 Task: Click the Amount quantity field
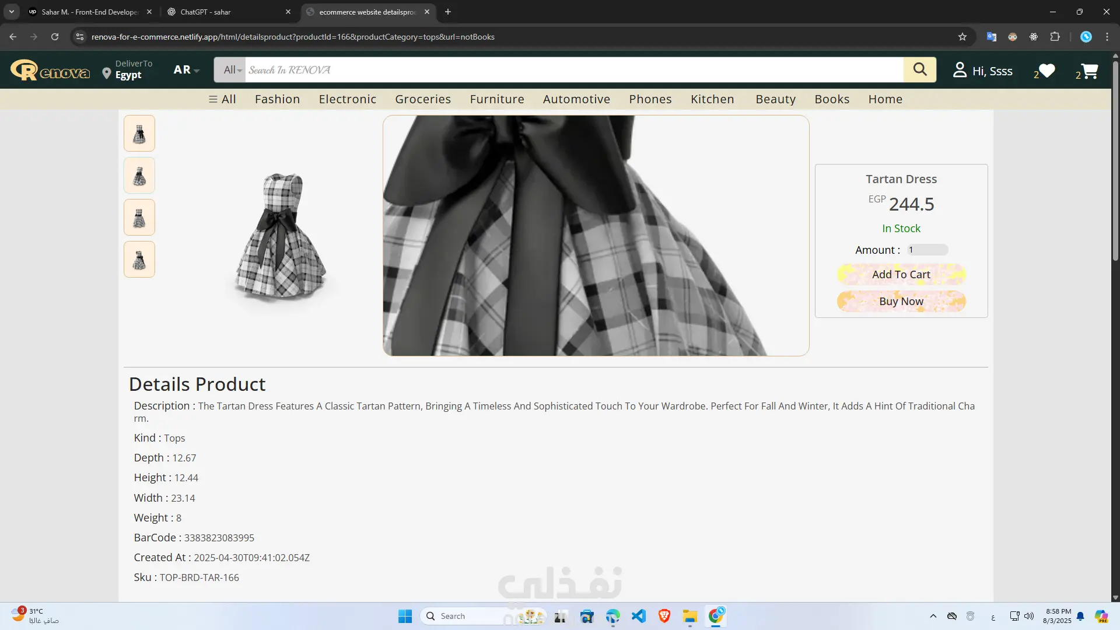(927, 250)
